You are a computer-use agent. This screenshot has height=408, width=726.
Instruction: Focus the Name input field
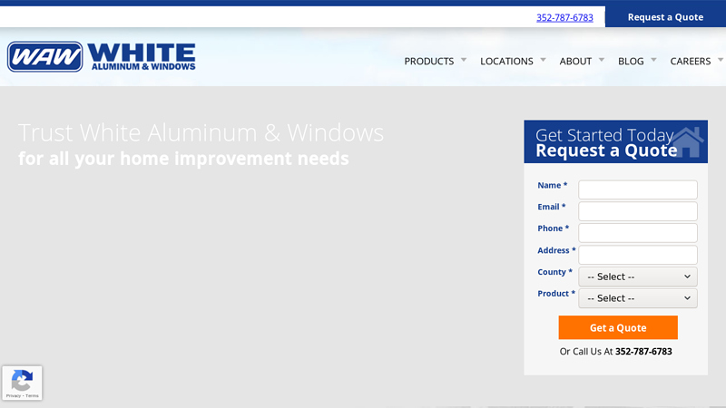click(638, 189)
